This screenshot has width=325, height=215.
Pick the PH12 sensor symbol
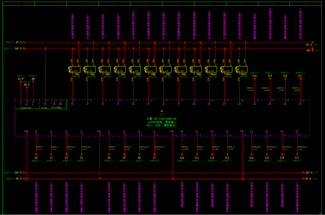242,69
